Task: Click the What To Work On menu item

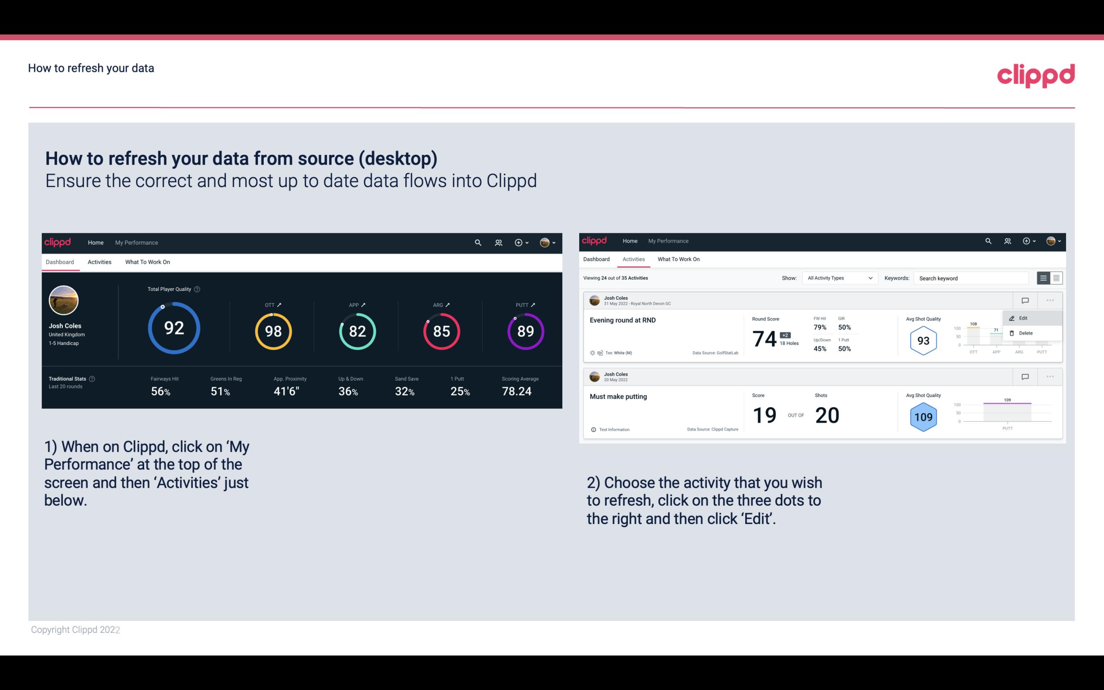Action: coord(147,261)
